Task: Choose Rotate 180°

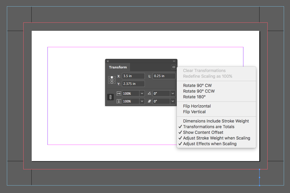Action: click(x=194, y=97)
